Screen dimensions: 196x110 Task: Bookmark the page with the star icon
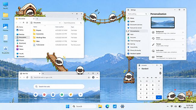[x=89, y=78]
